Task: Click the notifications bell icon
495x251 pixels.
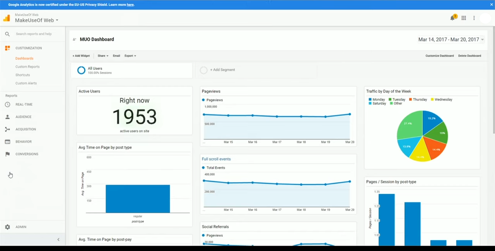Action: coord(452,18)
